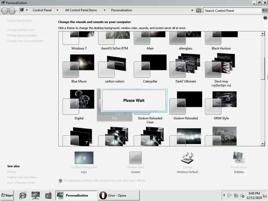Open the Display link

pos(12,172)
